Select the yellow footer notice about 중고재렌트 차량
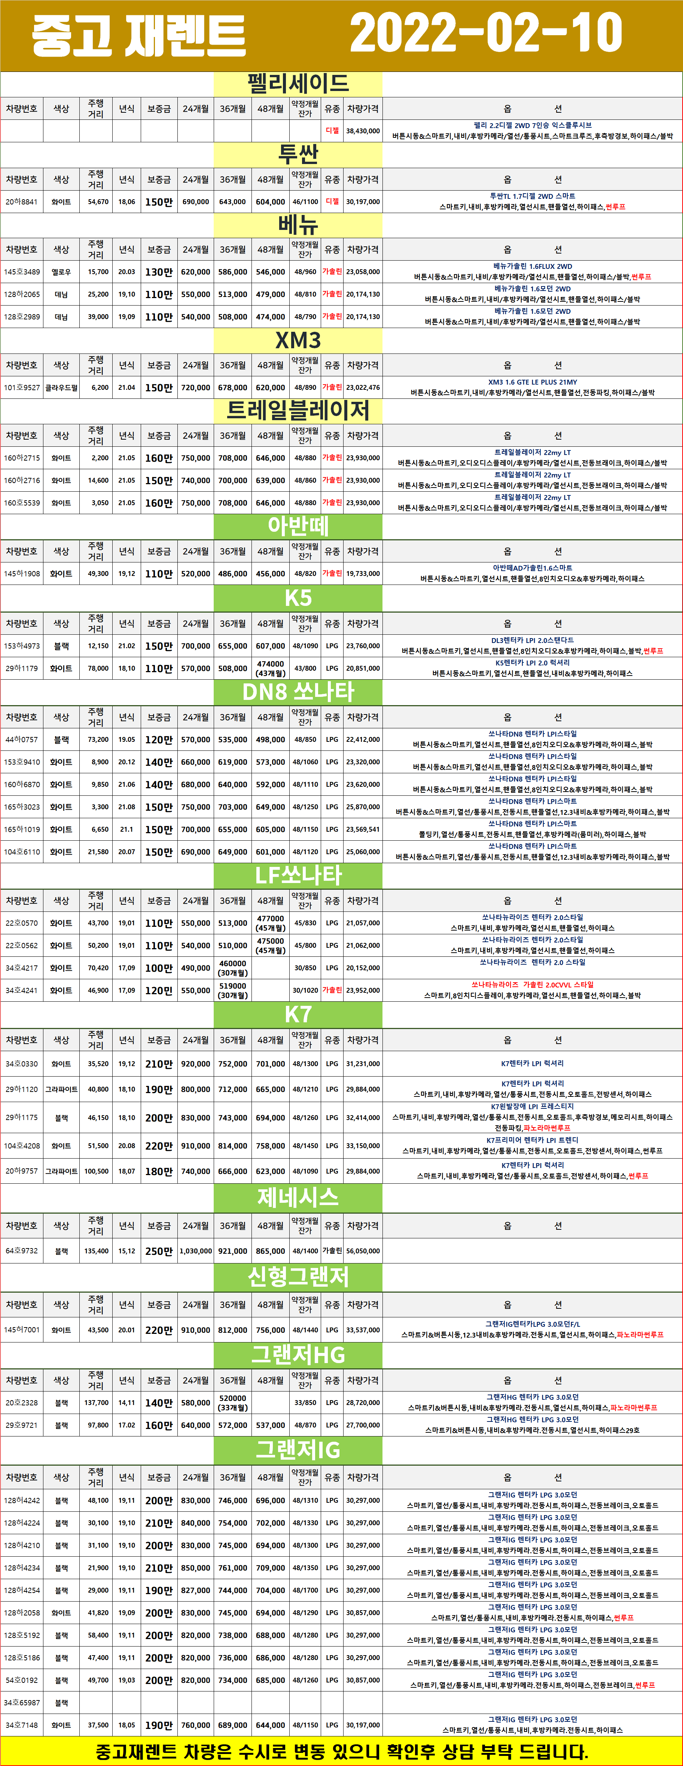Image resolution: width=683 pixels, height=1766 pixels. [x=341, y=1752]
